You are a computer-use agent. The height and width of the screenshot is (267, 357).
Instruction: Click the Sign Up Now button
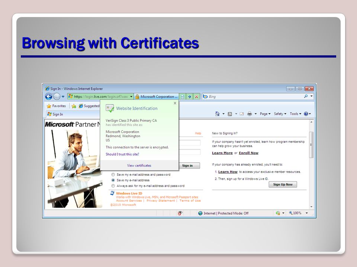283,184
